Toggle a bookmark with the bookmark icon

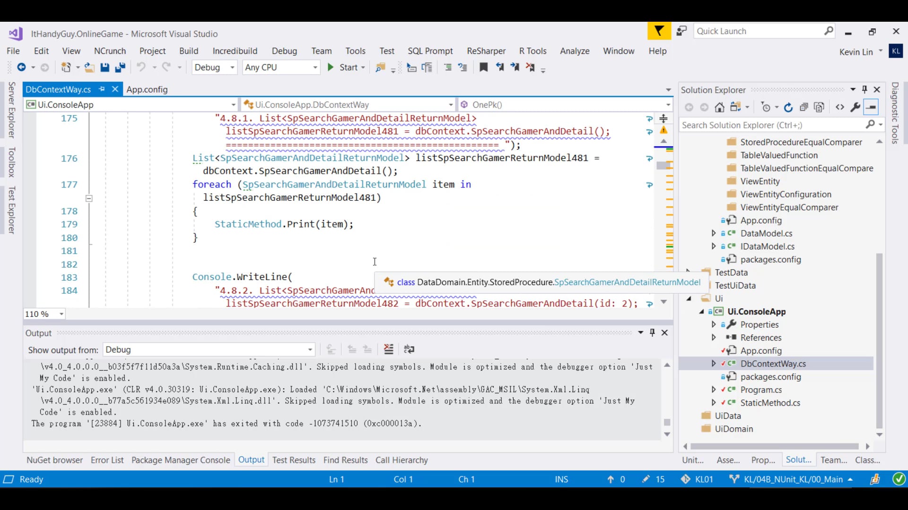click(x=483, y=68)
